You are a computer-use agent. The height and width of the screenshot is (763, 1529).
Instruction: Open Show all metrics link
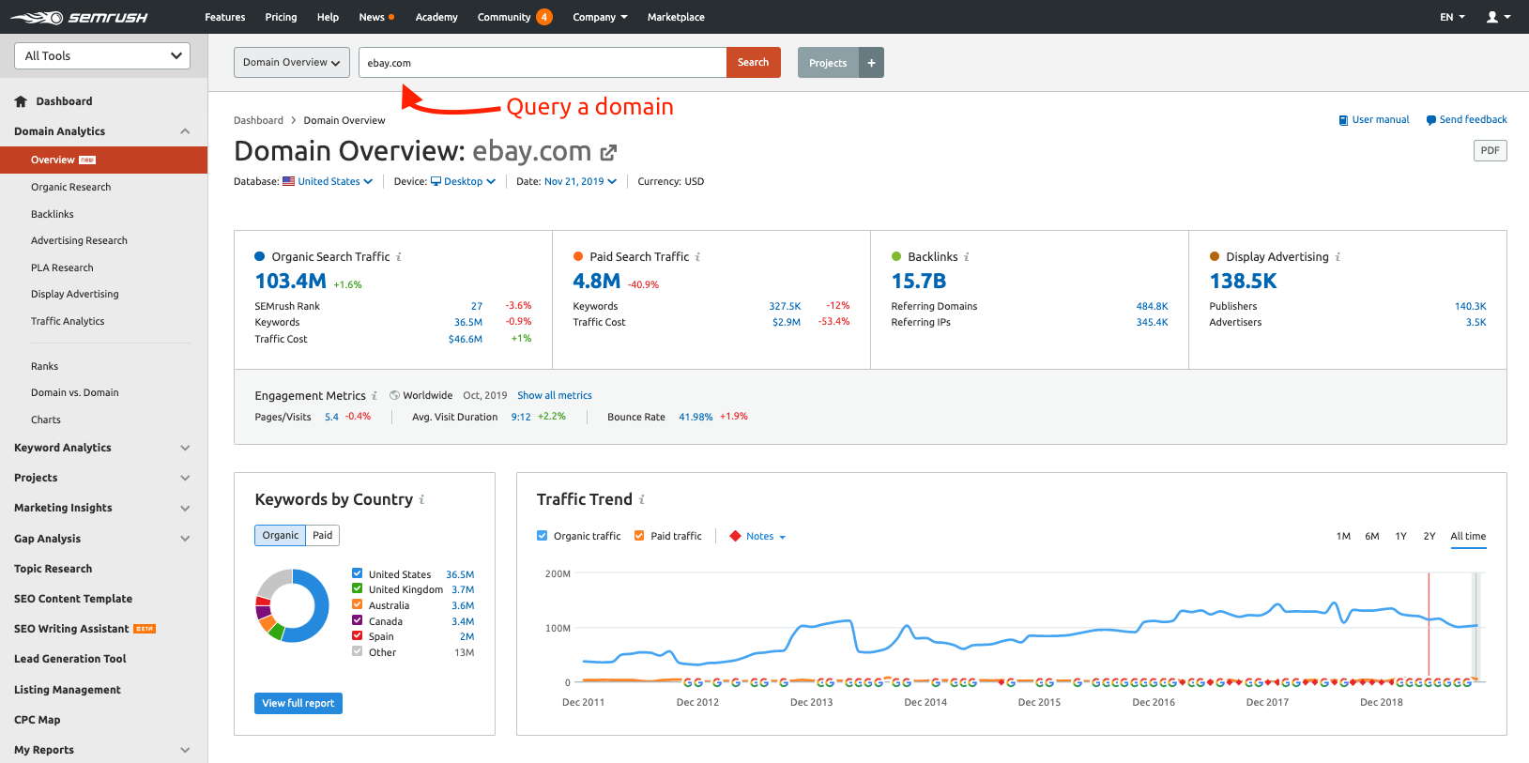click(555, 395)
